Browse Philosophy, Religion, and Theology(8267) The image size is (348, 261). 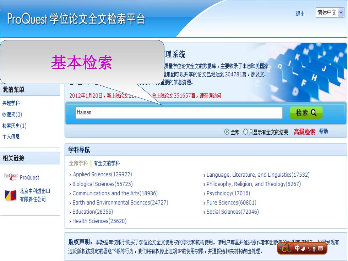(x=254, y=184)
